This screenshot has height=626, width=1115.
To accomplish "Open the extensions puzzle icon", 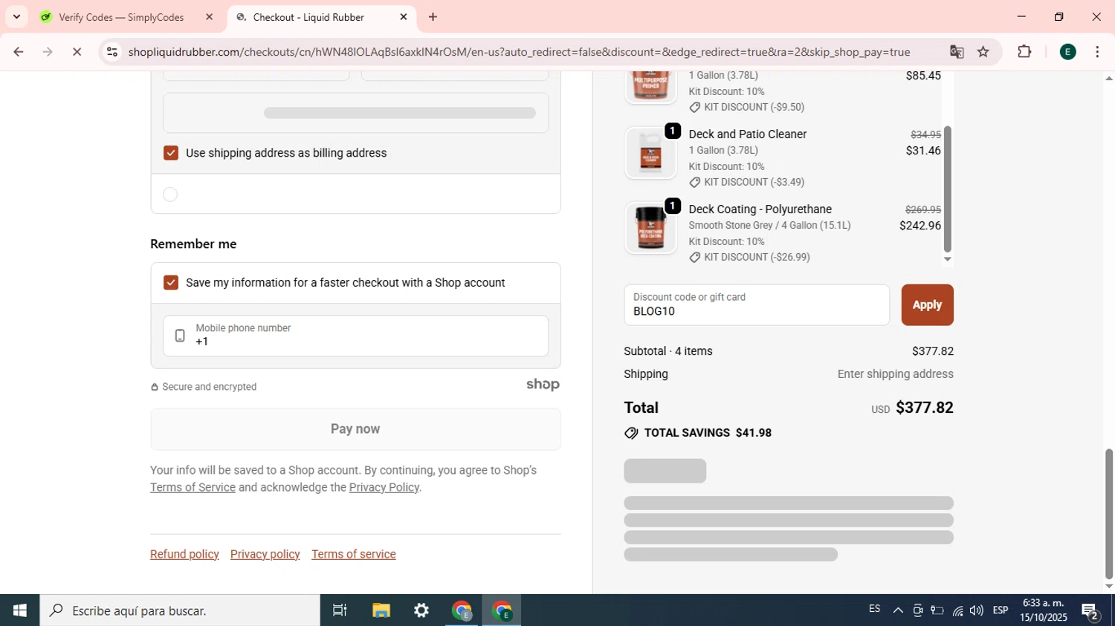I will pos(1024,52).
